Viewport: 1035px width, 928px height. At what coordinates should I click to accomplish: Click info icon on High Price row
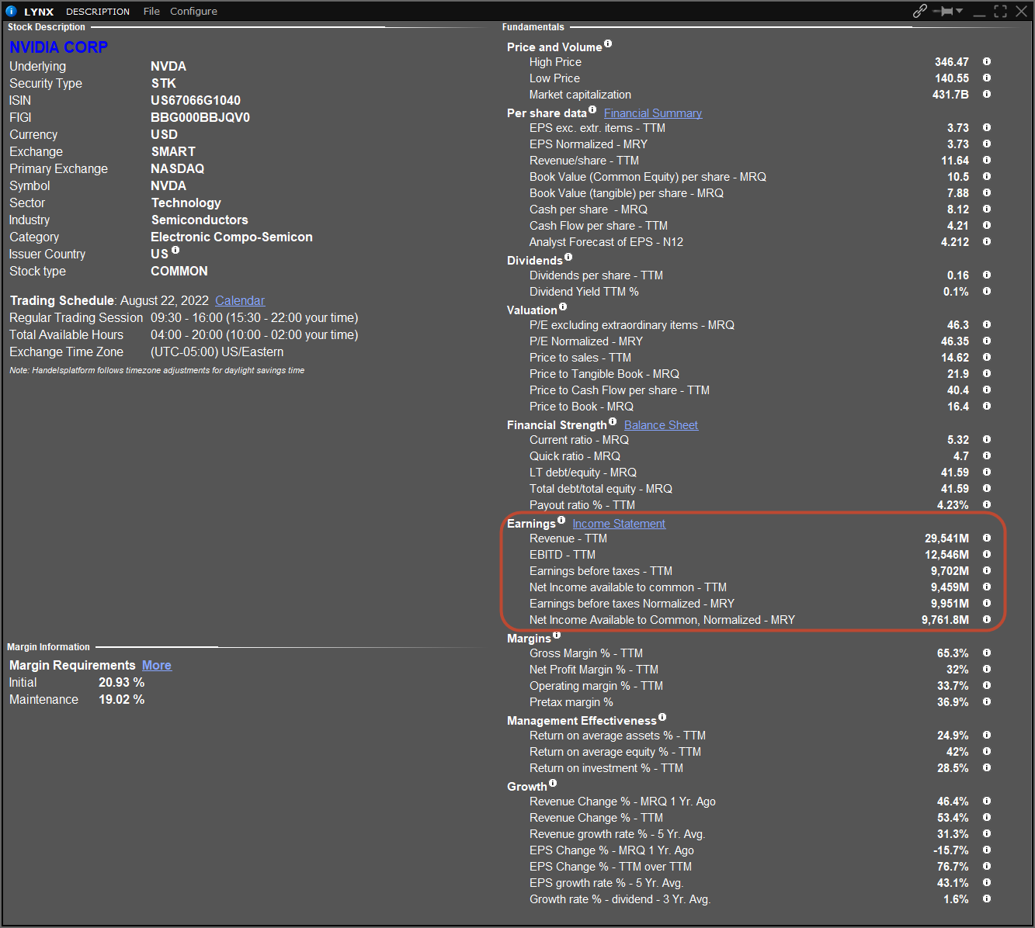pos(987,61)
